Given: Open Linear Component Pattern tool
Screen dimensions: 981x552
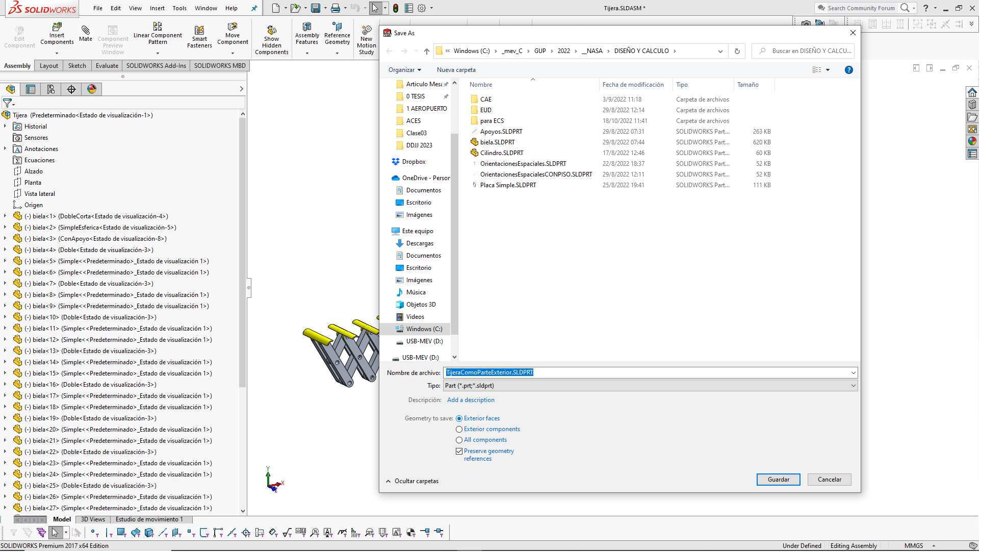Looking at the screenshot, I should tap(158, 27).
